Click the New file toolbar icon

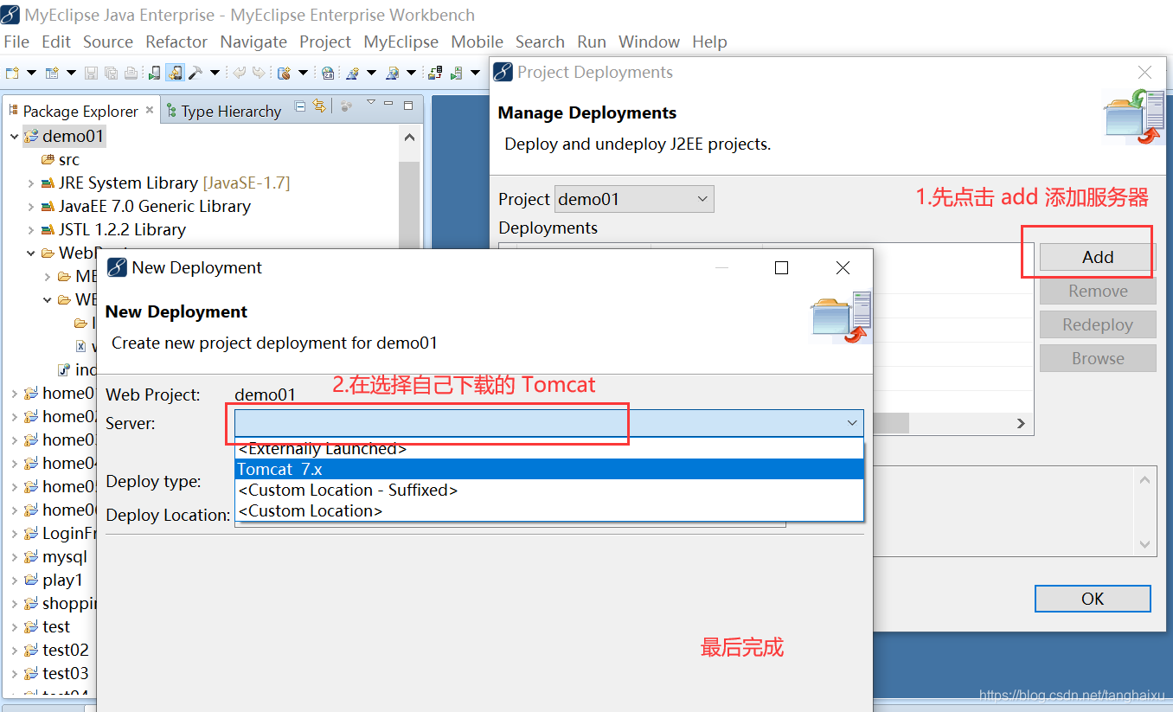click(12, 73)
